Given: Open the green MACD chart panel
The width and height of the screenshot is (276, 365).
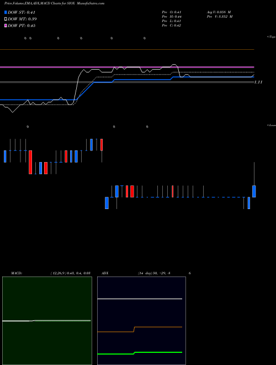Looking at the screenshot, I should (x=47, y=321).
